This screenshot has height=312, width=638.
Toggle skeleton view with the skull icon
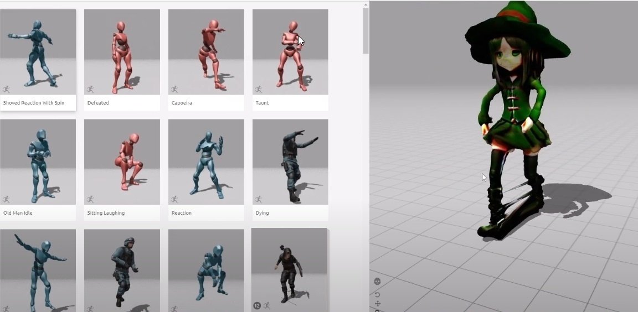tap(377, 281)
